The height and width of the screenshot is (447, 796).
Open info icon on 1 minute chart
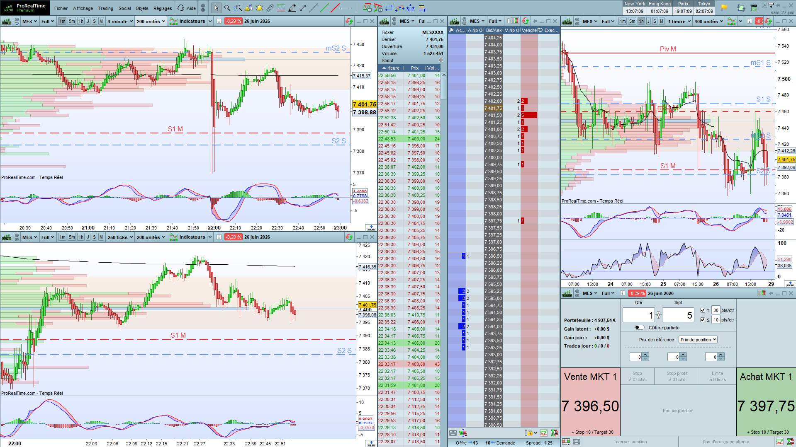[219, 21]
